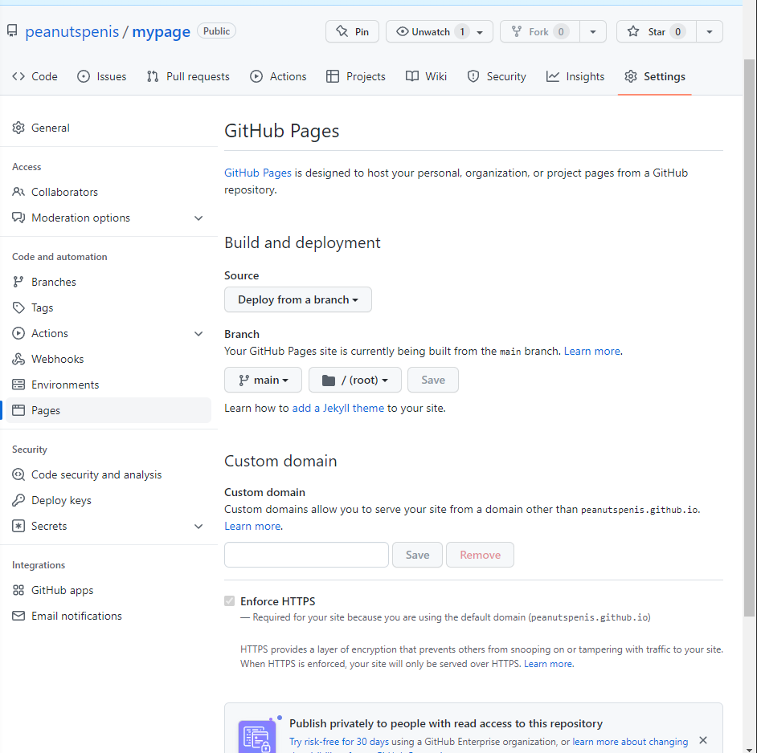757x753 pixels.
Task: Open GitHub apps settings
Action: point(108,590)
